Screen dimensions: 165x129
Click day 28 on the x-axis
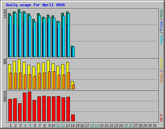140,125
